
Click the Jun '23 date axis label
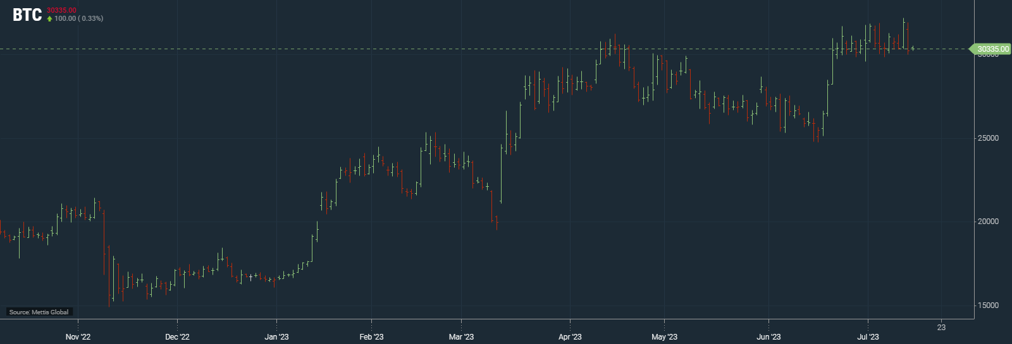[x=768, y=337]
